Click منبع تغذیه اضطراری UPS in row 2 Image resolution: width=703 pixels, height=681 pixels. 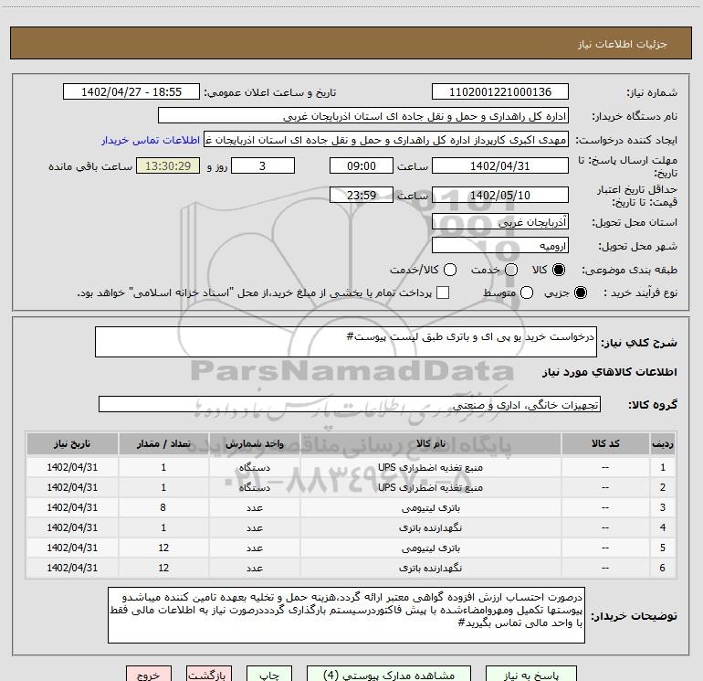click(430, 487)
